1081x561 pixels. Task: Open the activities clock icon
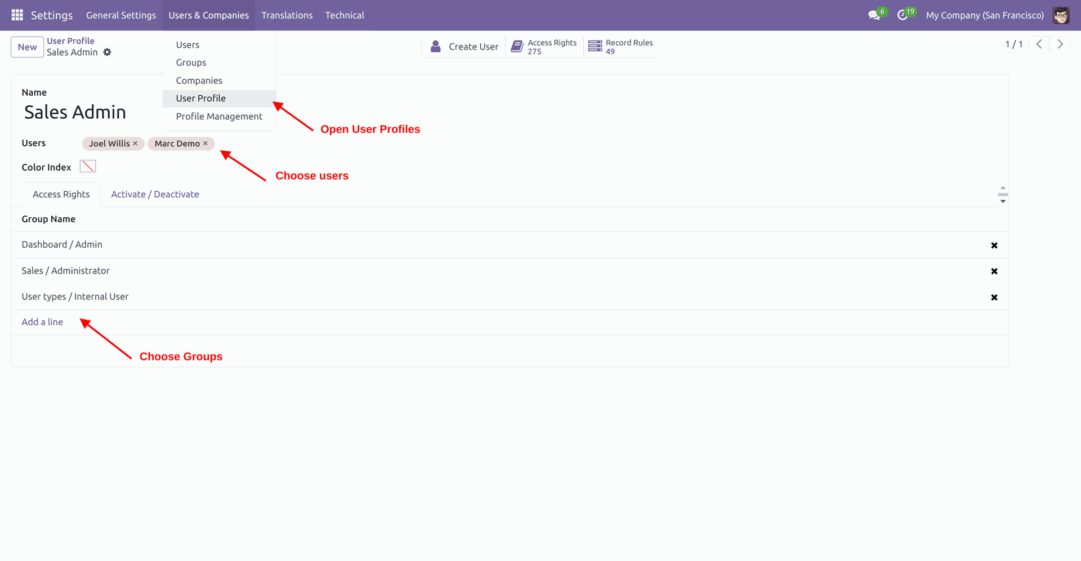903,15
